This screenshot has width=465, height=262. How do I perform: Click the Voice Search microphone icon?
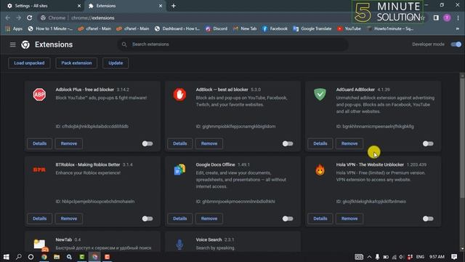click(x=179, y=245)
